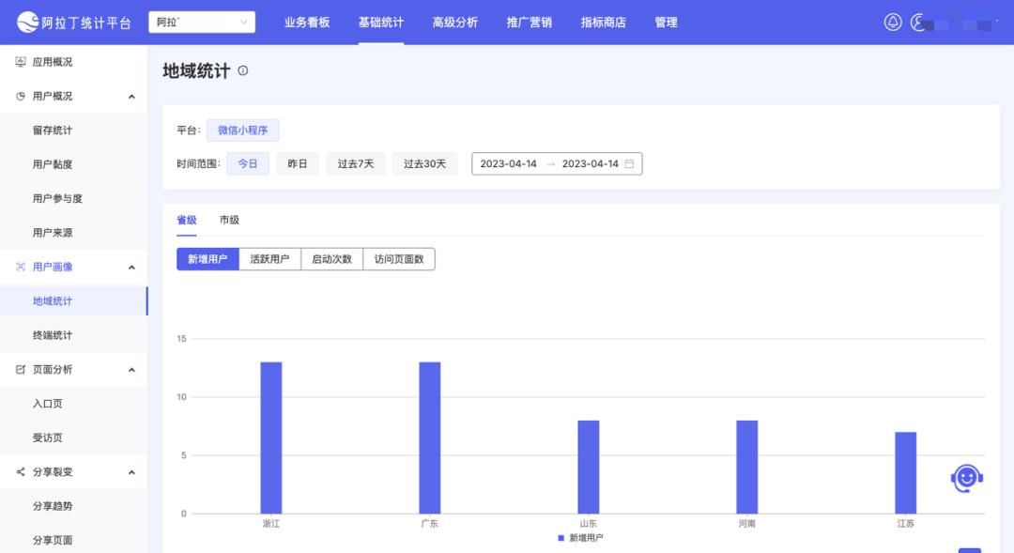Click the Aladdin platform logo icon
1014x553 pixels.
[29, 21]
